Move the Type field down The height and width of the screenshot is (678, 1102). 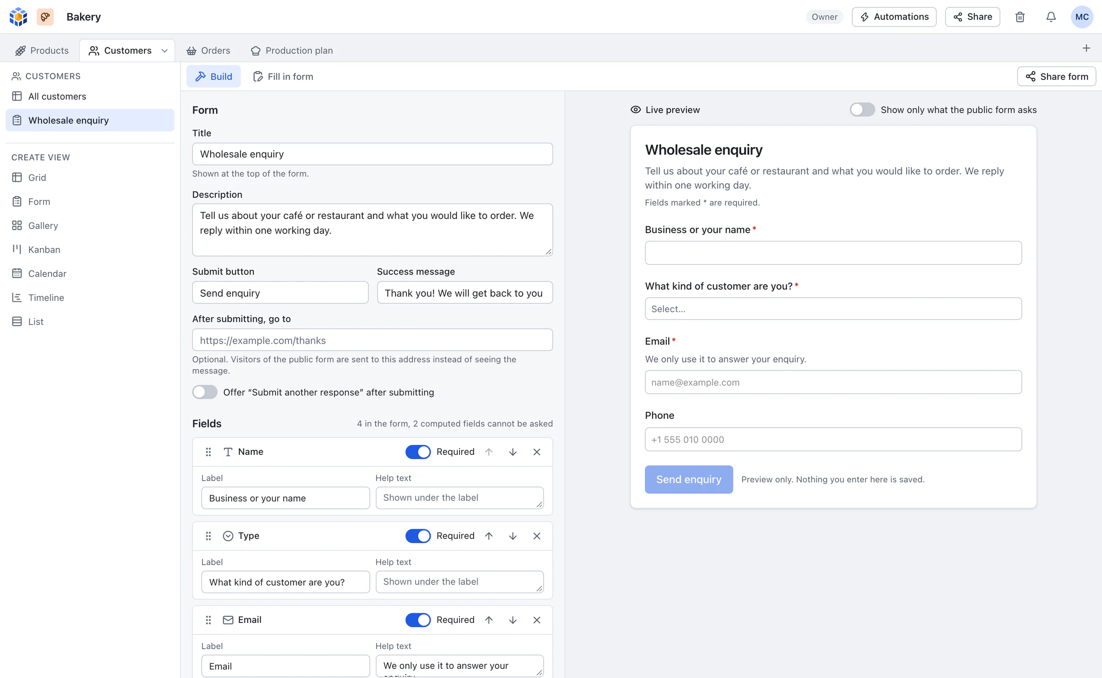[513, 536]
